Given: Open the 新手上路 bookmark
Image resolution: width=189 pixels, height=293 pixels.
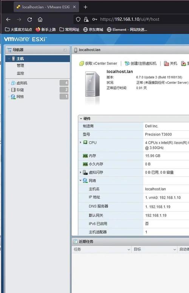Looking at the screenshot, I should point(46,30).
